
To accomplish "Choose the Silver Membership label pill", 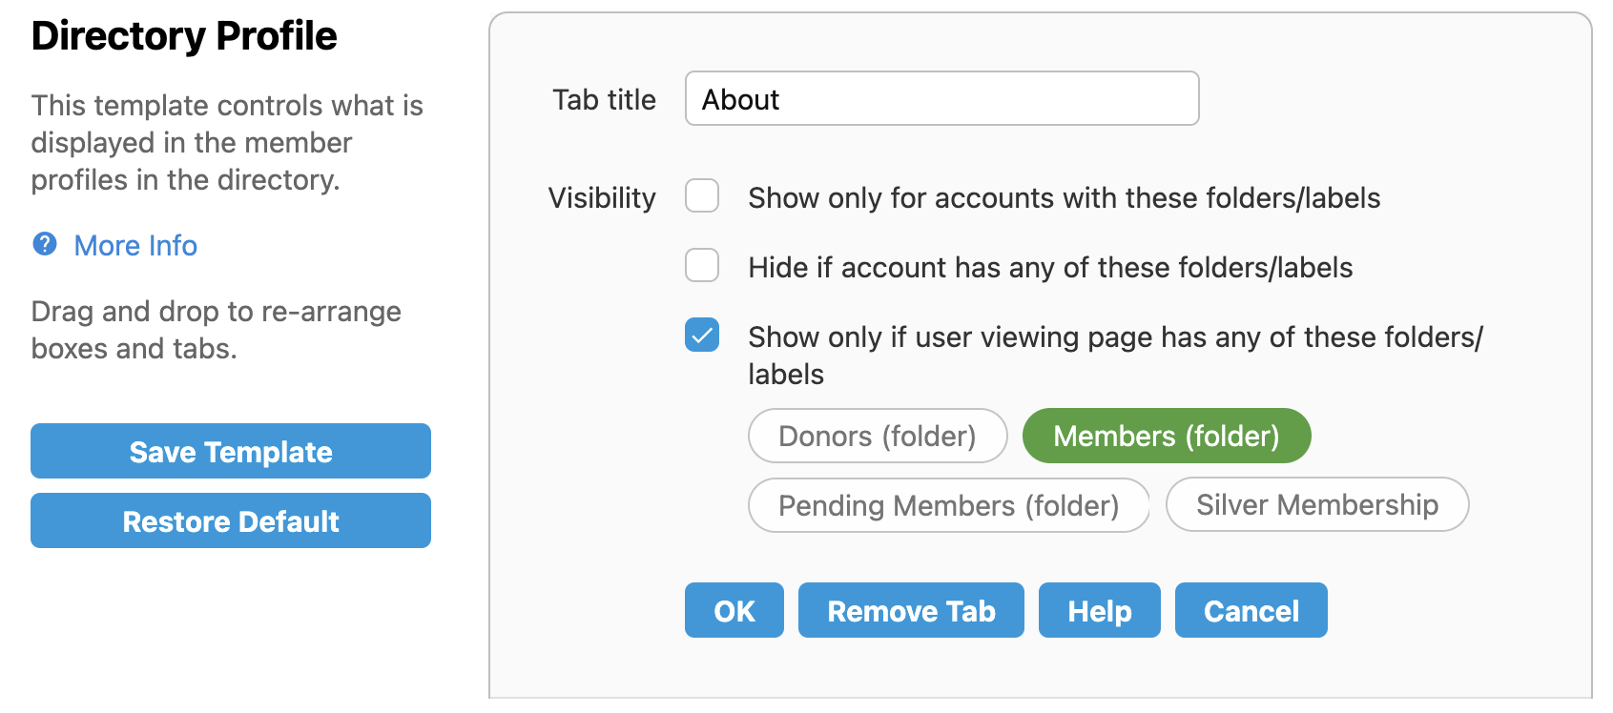I will click(x=1316, y=505).
